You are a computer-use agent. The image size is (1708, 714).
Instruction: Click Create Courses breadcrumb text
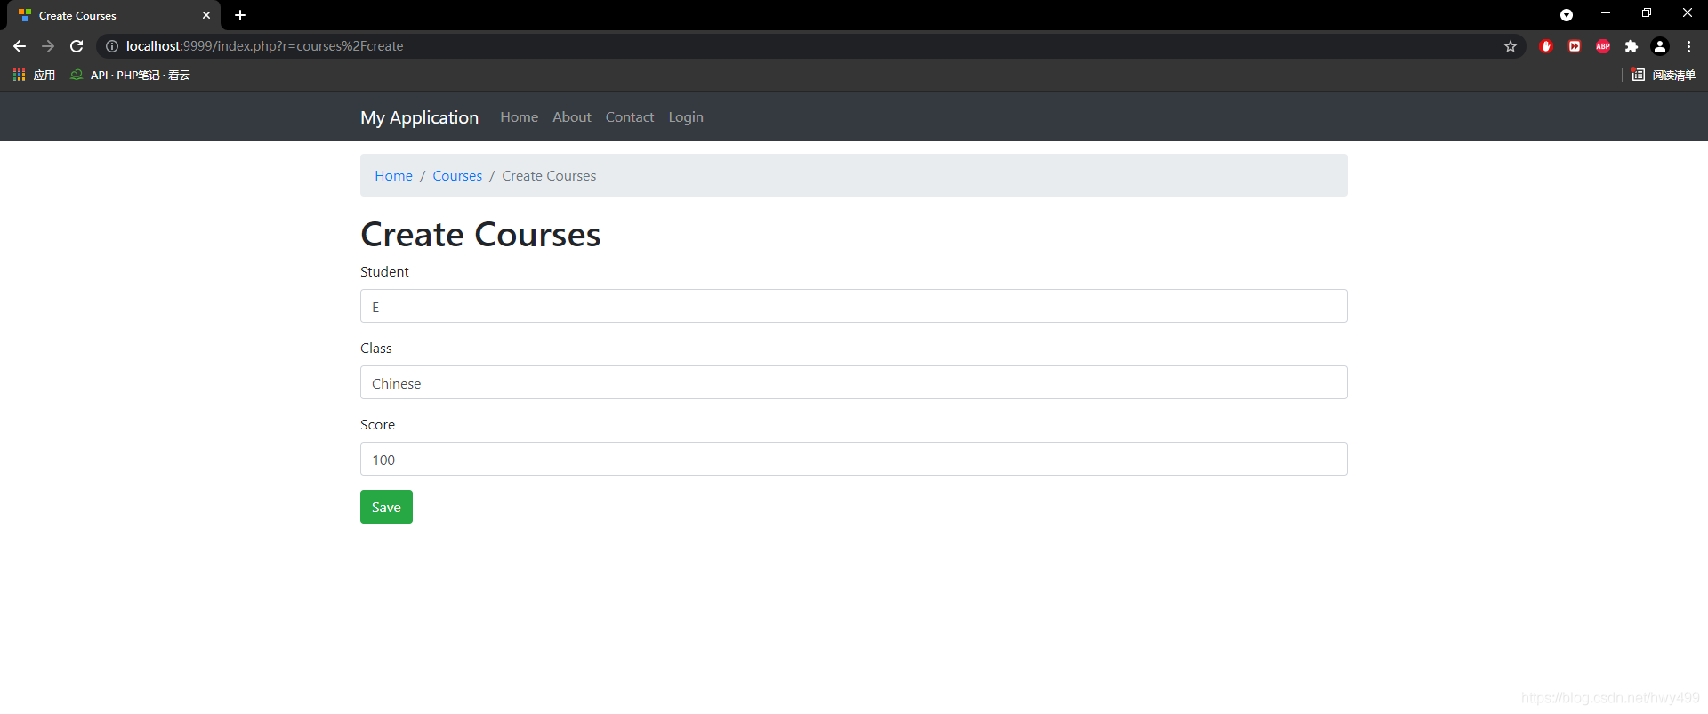pyautogui.click(x=549, y=176)
